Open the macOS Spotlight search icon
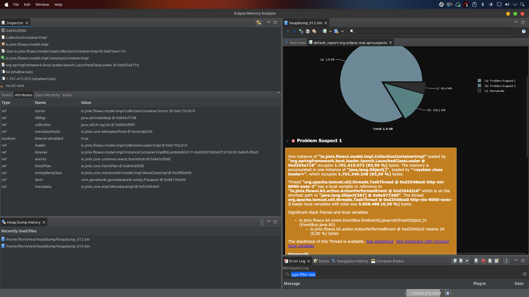Viewport: 529px width, 297px height. 522,4
